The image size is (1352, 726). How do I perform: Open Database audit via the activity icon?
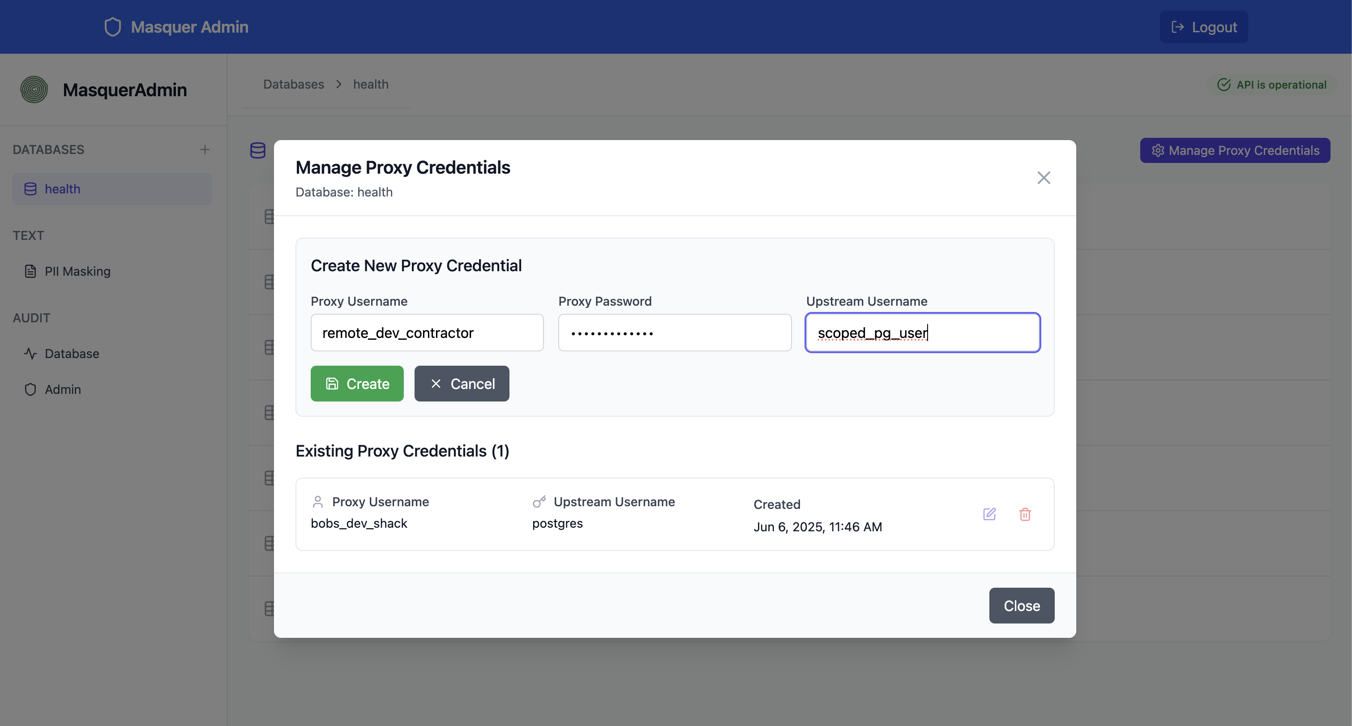(x=30, y=354)
